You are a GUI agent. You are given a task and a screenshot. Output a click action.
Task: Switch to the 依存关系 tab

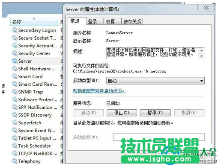(132, 22)
